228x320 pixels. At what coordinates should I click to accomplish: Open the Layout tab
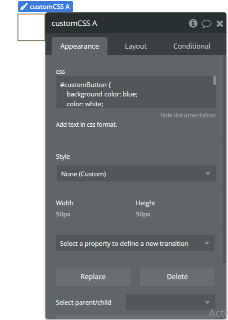point(136,46)
